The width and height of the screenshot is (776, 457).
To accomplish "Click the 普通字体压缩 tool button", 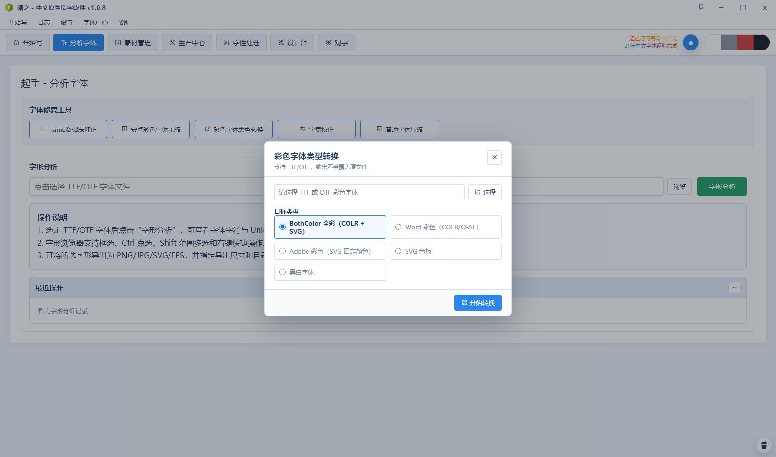I will coord(399,129).
